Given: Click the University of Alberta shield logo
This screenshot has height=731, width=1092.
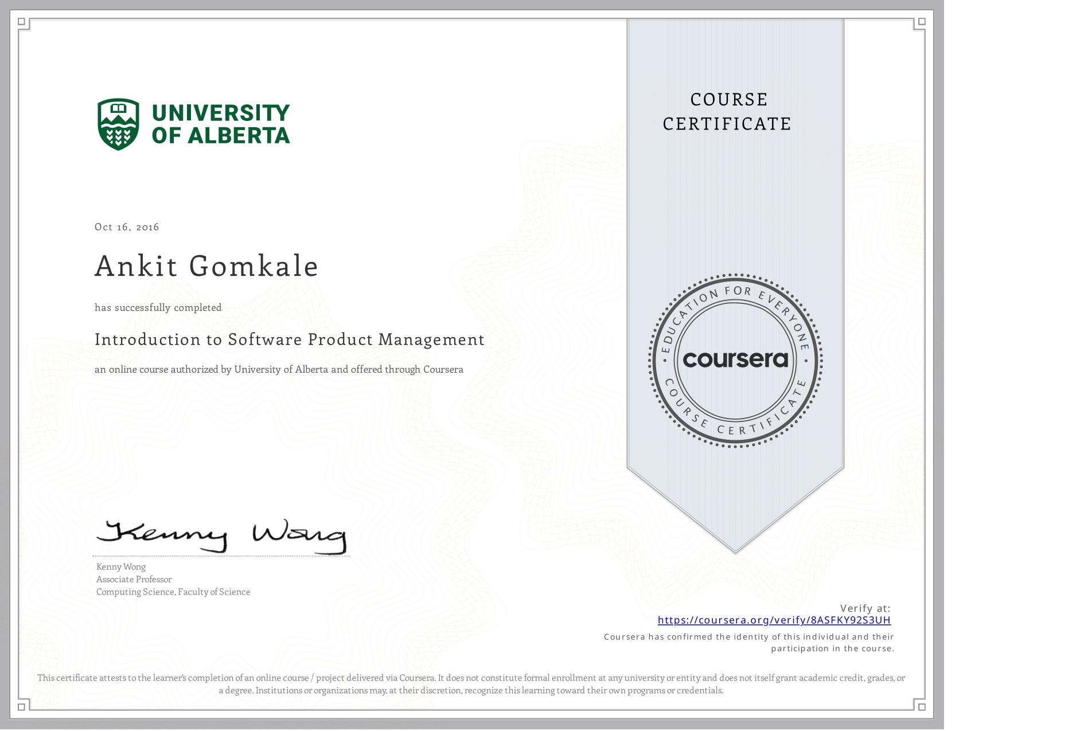Looking at the screenshot, I should tap(118, 124).
